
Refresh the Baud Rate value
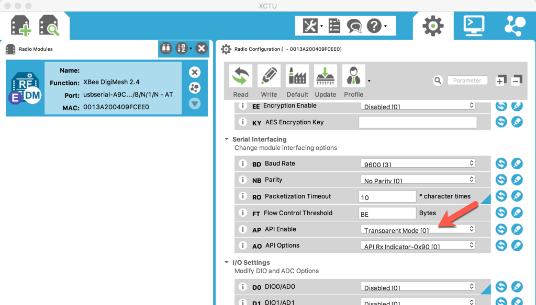pyautogui.click(x=501, y=163)
